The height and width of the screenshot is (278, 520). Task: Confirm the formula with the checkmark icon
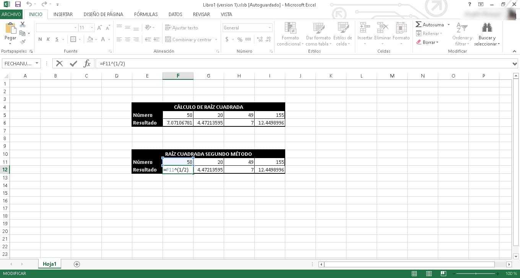[73, 63]
